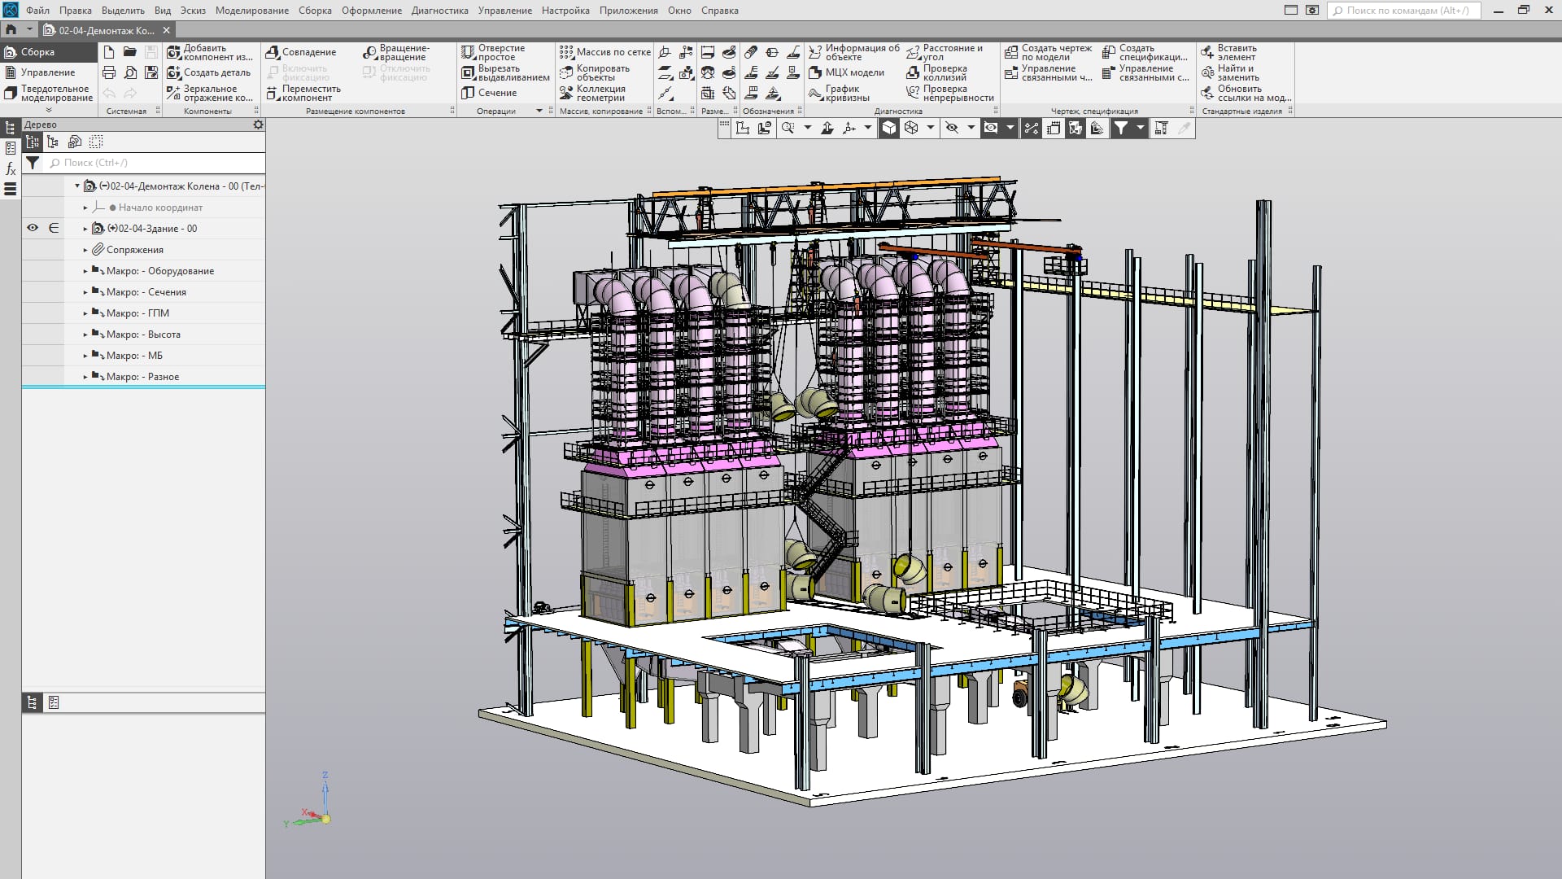Viewport: 1562px width, 879px height.
Task: Toggle the view filter funnel button
Action: (x=1121, y=128)
